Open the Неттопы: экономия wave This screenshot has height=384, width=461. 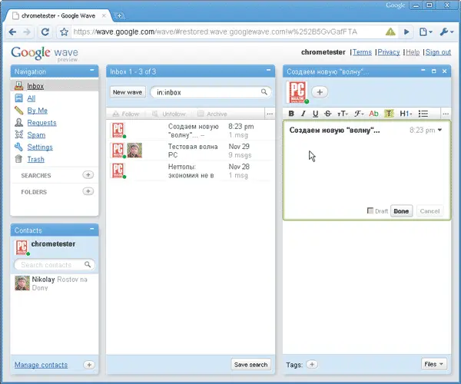pyautogui.click(x=190, y=170)
